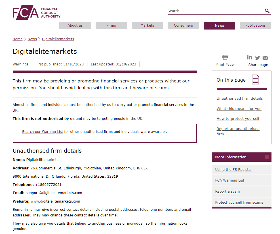The image size is (280, 234).
Task: Open the About us menu
Action: click(75, 25)
